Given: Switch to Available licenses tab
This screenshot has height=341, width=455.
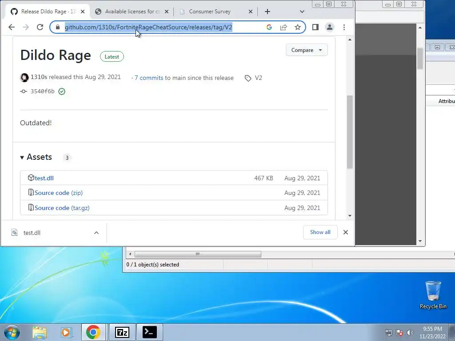Looking at the screenshot, I should point(132,12).
